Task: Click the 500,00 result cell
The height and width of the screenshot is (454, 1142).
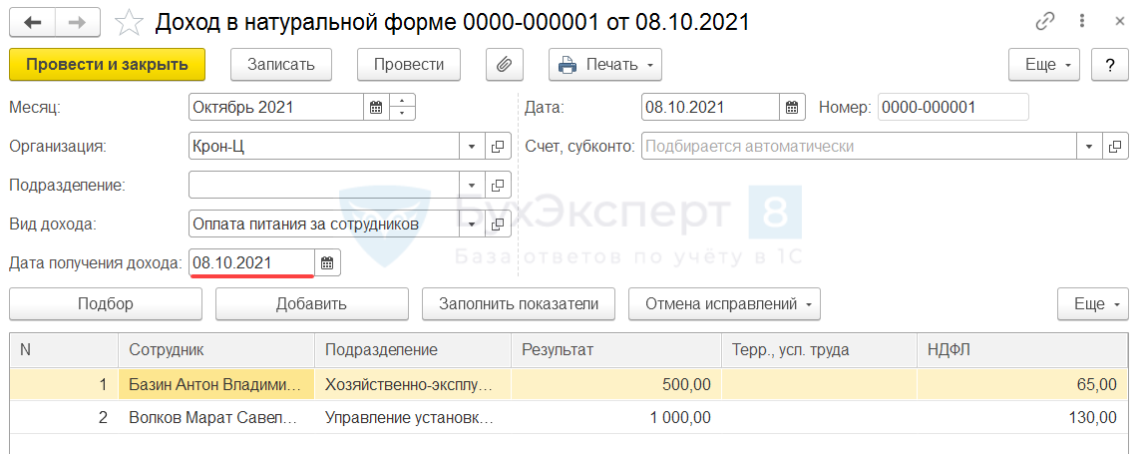Action: pyautogui.click(x=616, y=384)
